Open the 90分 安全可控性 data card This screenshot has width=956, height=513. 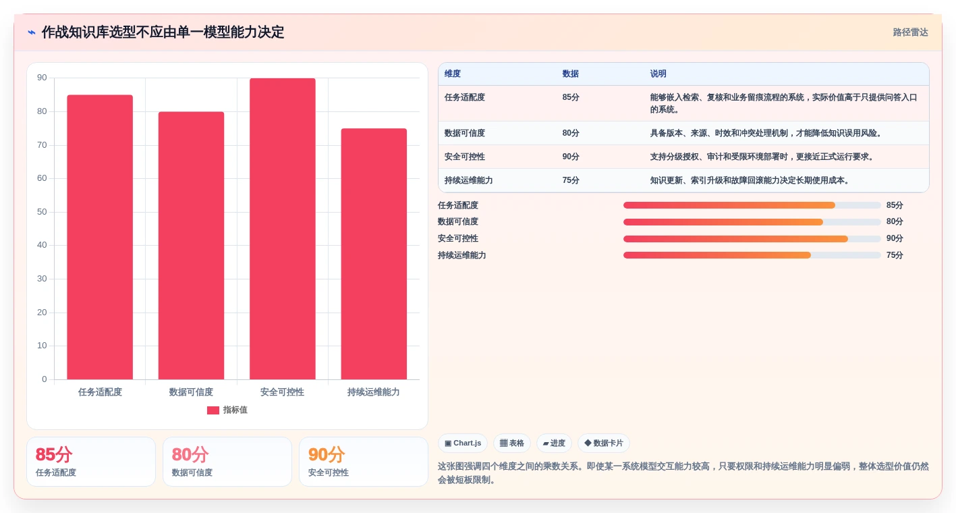tap(364, 462)
